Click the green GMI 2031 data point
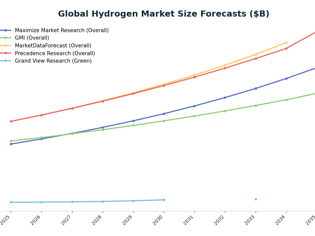This screenshot has height=236, width=315. (195, 116)
